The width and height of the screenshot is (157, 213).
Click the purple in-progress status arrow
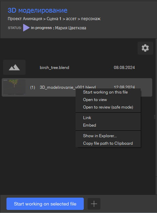(26, 28)
